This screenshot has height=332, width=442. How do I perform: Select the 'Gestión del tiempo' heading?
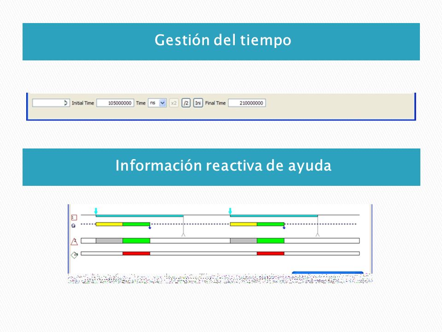[x=223, y=40]
